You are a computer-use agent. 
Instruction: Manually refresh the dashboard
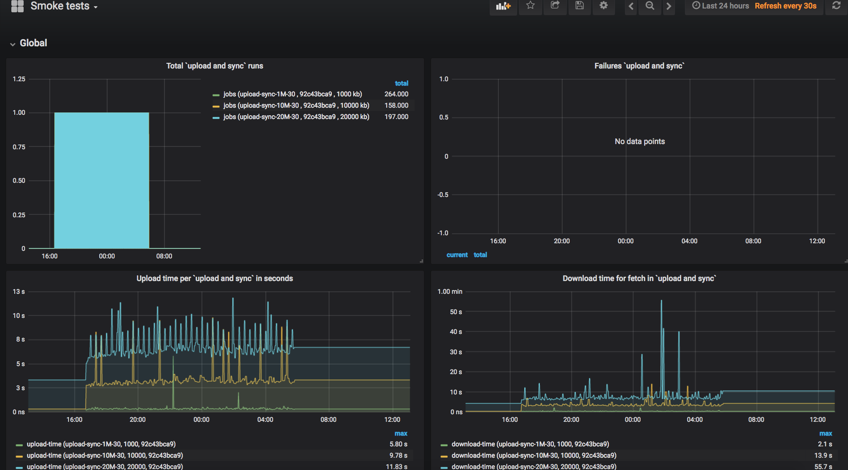pos(836,6)
